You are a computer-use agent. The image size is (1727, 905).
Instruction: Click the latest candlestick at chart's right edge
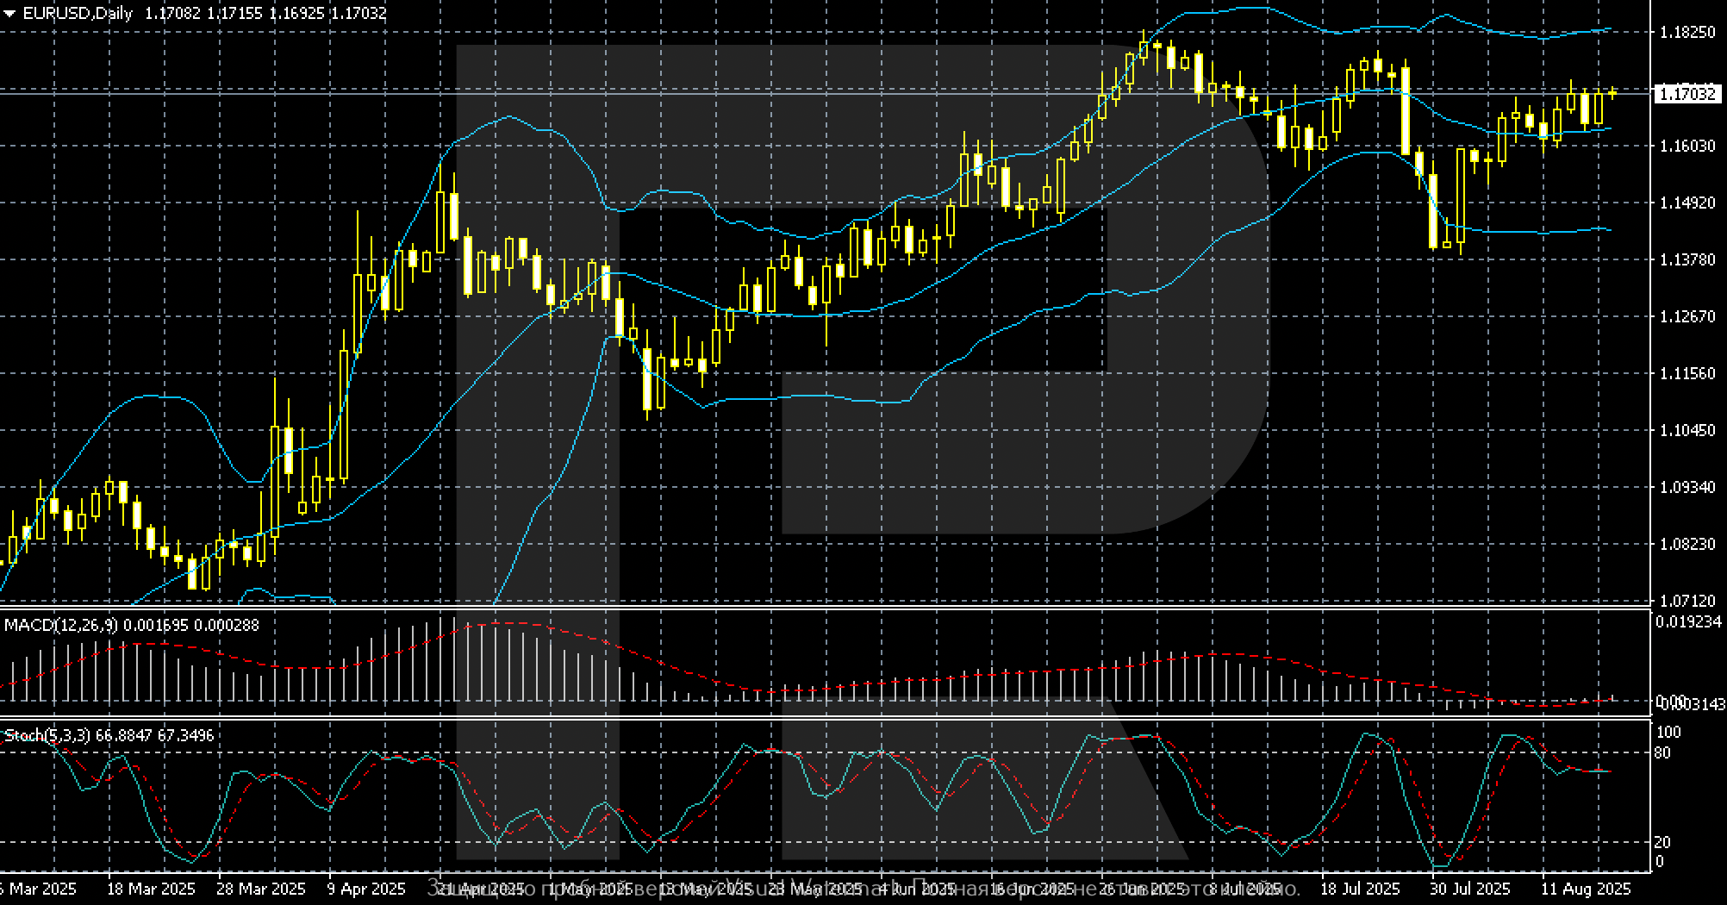[1612, 93]
